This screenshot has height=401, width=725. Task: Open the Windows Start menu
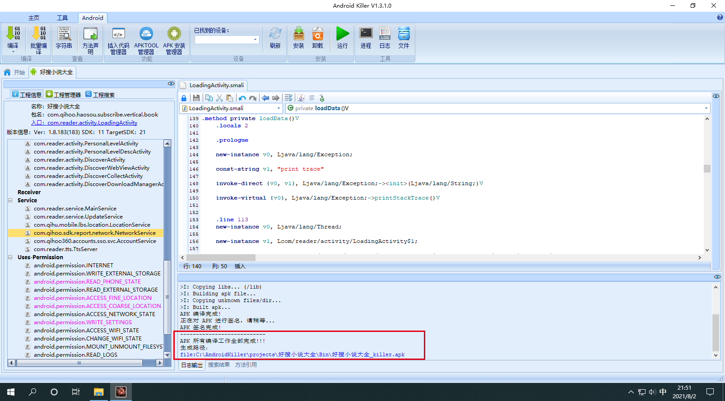[11, 392]
